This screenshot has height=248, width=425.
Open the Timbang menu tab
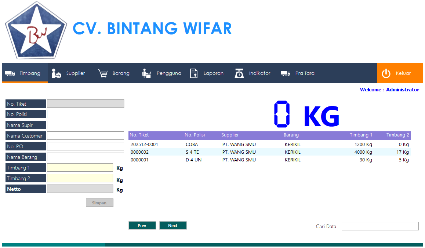pyautogui.click(x=25, y=73)
